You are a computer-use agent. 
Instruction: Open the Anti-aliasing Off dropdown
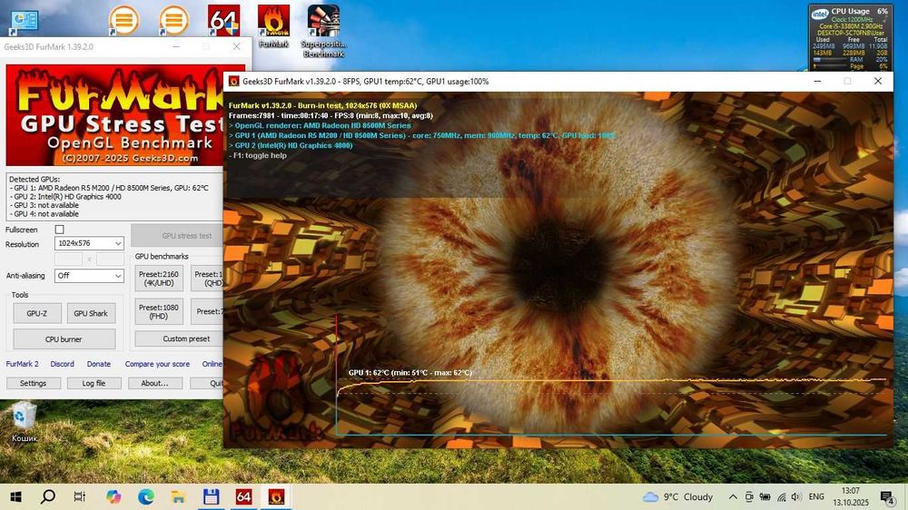pyautogui.click(x=89, y=276)
